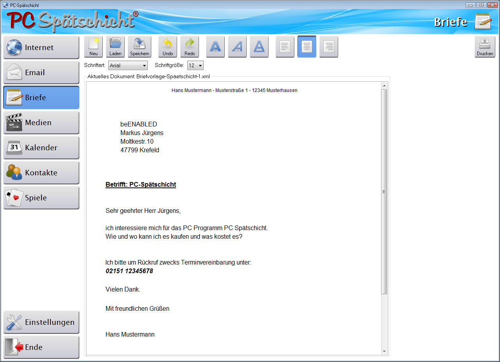Open the Kontakte section
The image size is (500, 362).
point(41,173)
